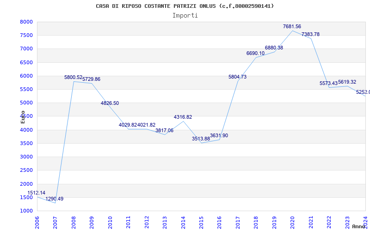370x231 pixels.
Task: Click data label 1290.49
Action: click(55, 199)
